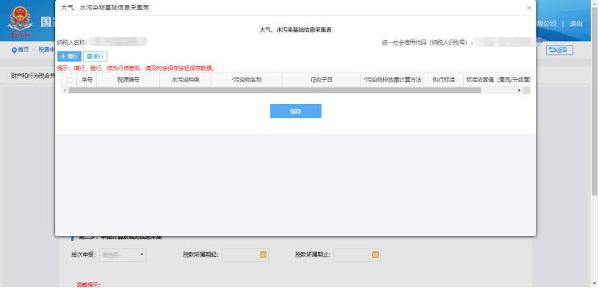Click the 污染物名称 column header

(x=247, y=80)
